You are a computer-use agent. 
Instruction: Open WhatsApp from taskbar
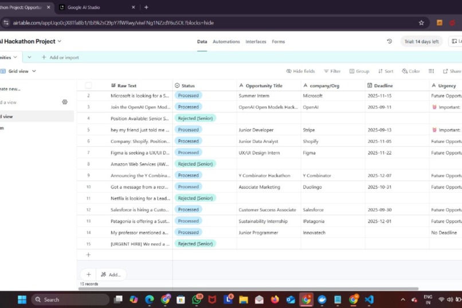197,300
